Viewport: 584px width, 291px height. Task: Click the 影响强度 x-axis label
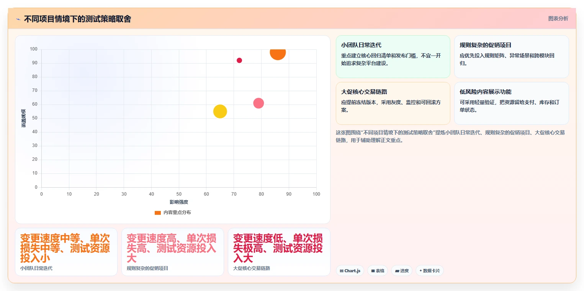point(179,202)
